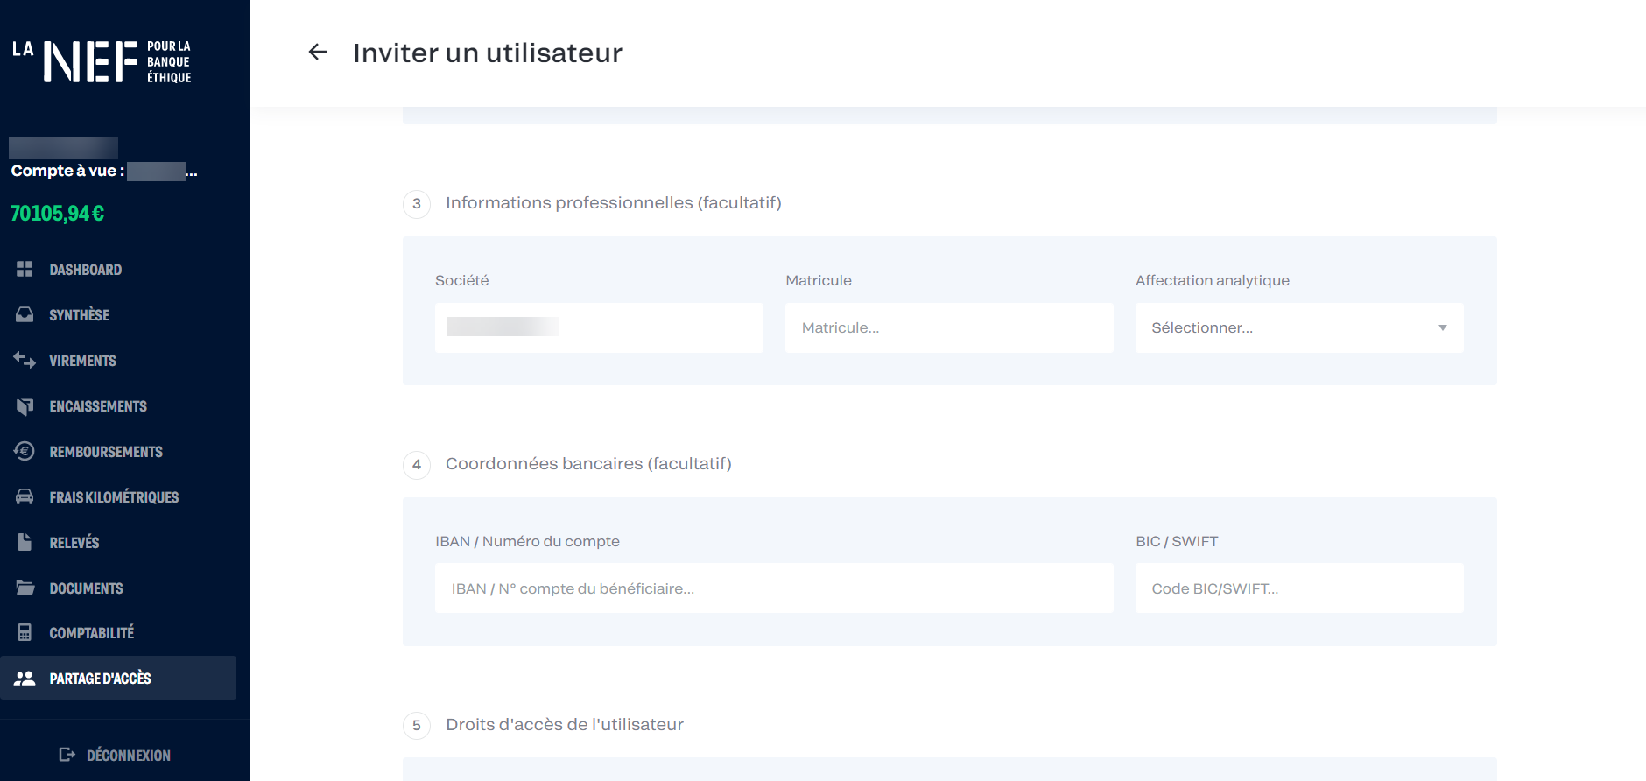Screen dimensions: 1646x781
Task: Click the Remboursements euro icon
Action: pos(25,451)
